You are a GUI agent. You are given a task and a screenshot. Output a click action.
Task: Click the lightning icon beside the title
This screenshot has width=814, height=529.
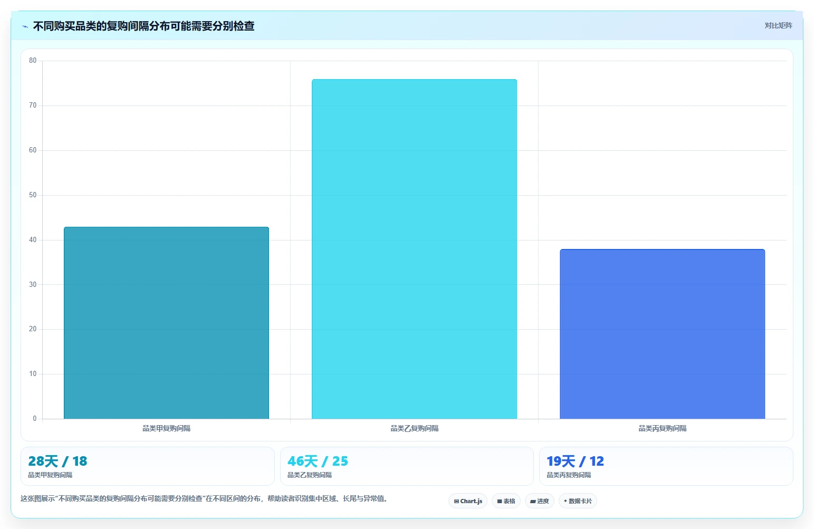pyautogui.click(x=25, y=26)
